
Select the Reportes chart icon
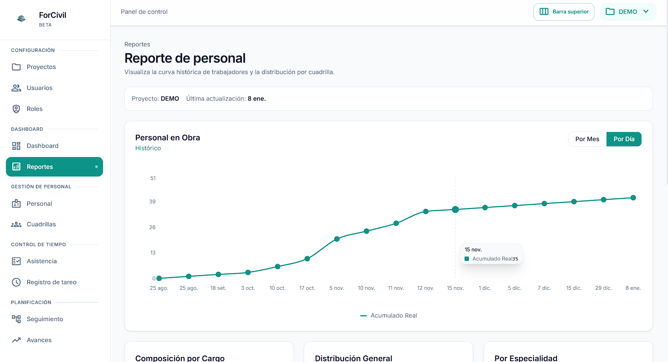16,167
